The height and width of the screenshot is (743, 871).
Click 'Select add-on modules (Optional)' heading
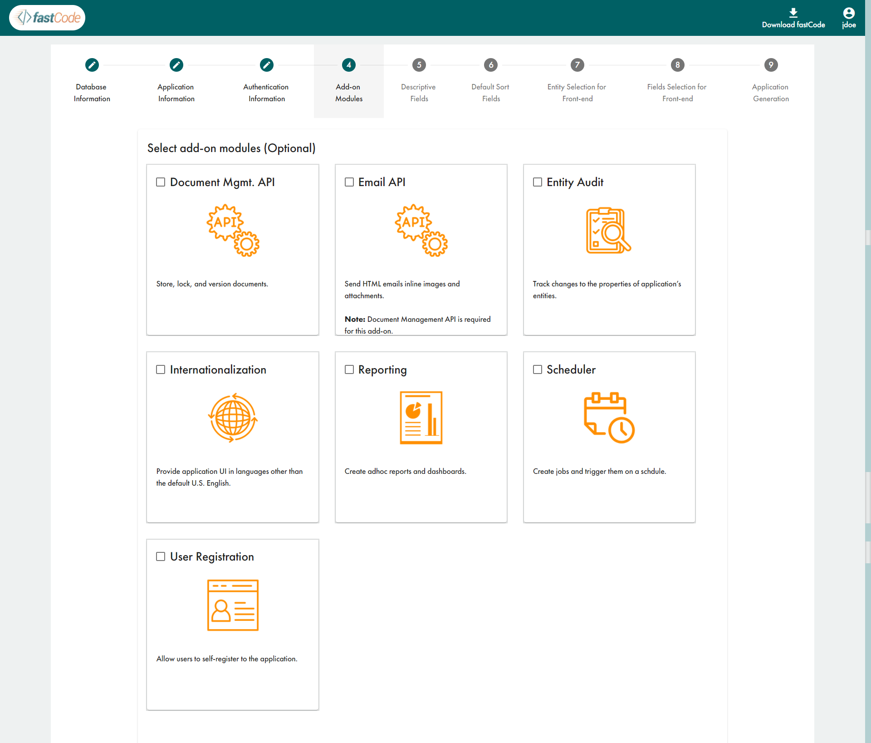(x=231, y=148)
